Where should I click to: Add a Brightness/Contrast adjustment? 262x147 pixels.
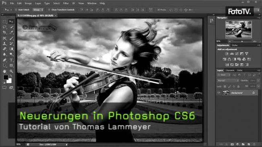227,54
